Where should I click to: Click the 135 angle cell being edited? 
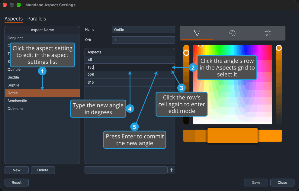[130, 67]
